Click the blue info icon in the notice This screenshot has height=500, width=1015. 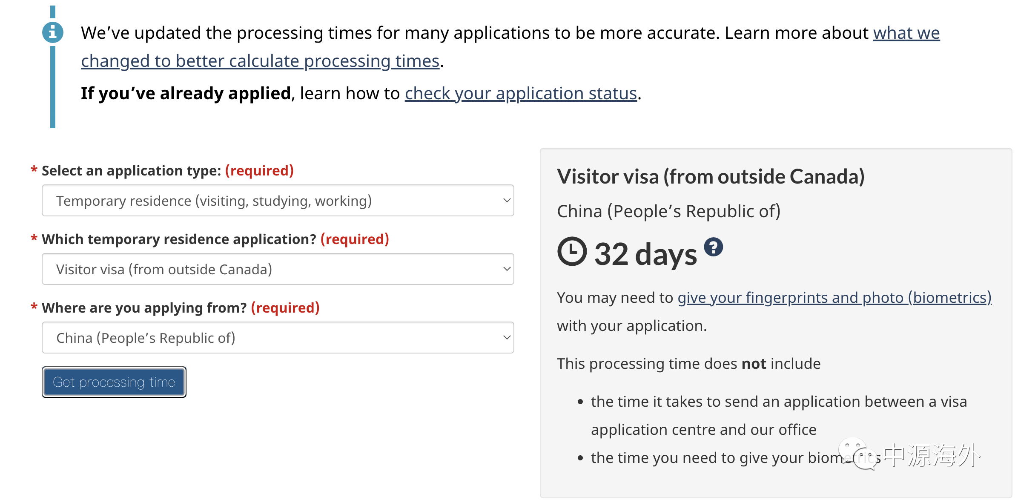coord(53,32)
